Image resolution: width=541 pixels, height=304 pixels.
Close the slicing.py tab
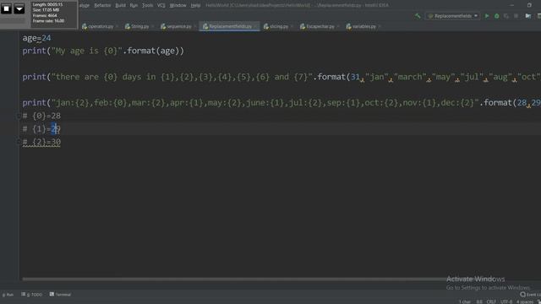click(x=292, y=26)
